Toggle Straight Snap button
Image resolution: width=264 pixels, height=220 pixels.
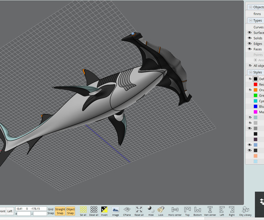60,211
